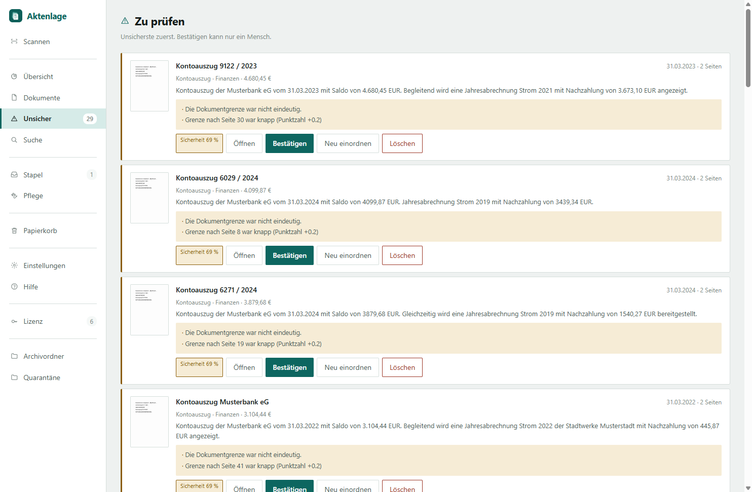The width and height of the screenshot is (752, 492).
Task: Click the Scannen scanner icon
Action: (14, 42)
